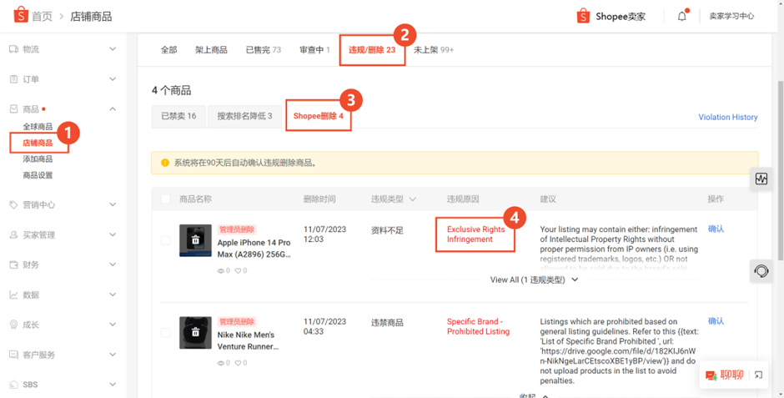Screen dimensions: 784x398
Task: Click the Shopee logo in header
Action: pyautogui.click(x=21, y=15)
